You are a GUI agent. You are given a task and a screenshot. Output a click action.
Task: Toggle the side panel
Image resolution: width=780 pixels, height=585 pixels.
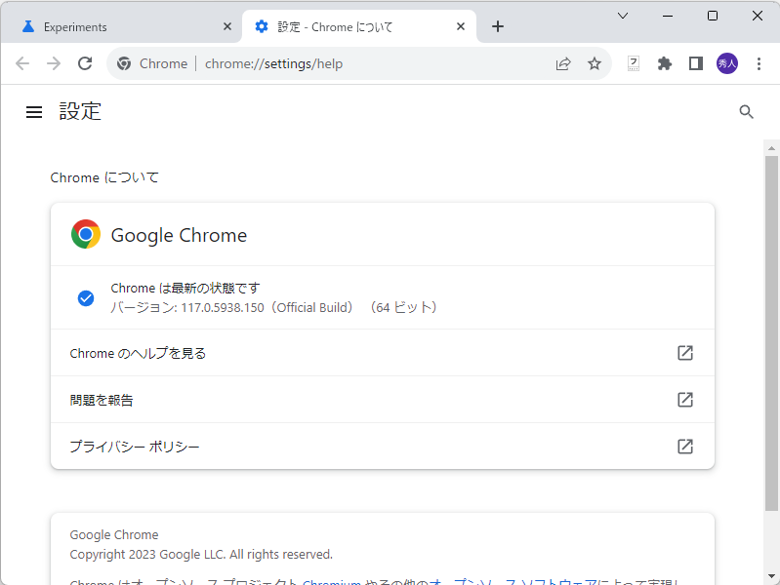[695, 63]
